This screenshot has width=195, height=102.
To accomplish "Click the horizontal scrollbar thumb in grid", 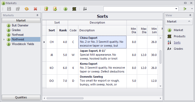I will (x=65, y=98).
